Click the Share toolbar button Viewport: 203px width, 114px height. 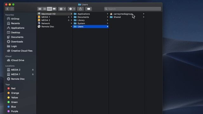pyautogui.click(x=80, y=9)
